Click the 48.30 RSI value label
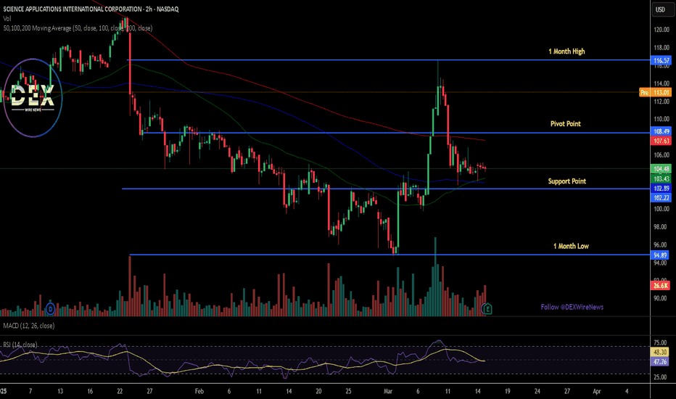The width and height of the screenshot is (676, 399). click(660, 353)
